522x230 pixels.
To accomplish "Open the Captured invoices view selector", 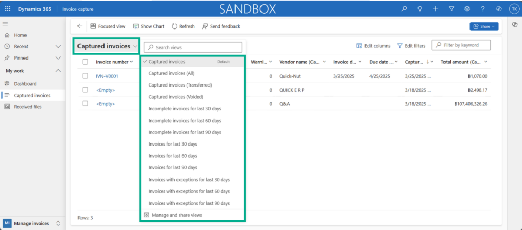I will click(x=107, y=46).
